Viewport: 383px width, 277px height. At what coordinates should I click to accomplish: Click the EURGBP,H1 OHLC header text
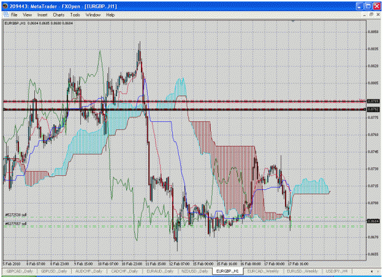(x=39, y=23)
